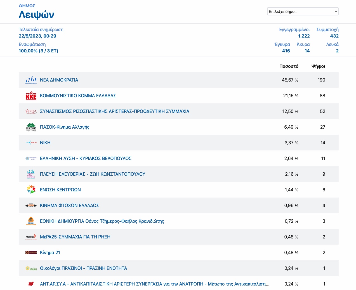The image size is (356, 290).
Task: Click the Κίνημα 21 logo
Action: pyautogui.click(x=31, y=252)
